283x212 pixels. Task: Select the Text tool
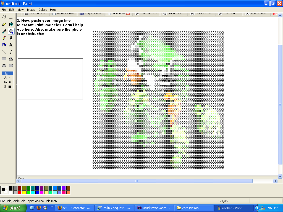click(x=11, y=45)
